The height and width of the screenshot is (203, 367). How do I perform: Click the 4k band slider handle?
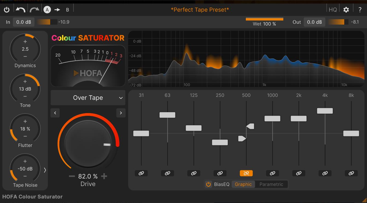click(325, 111)
